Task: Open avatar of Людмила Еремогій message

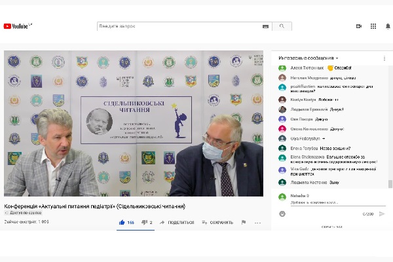Action: 282,109
